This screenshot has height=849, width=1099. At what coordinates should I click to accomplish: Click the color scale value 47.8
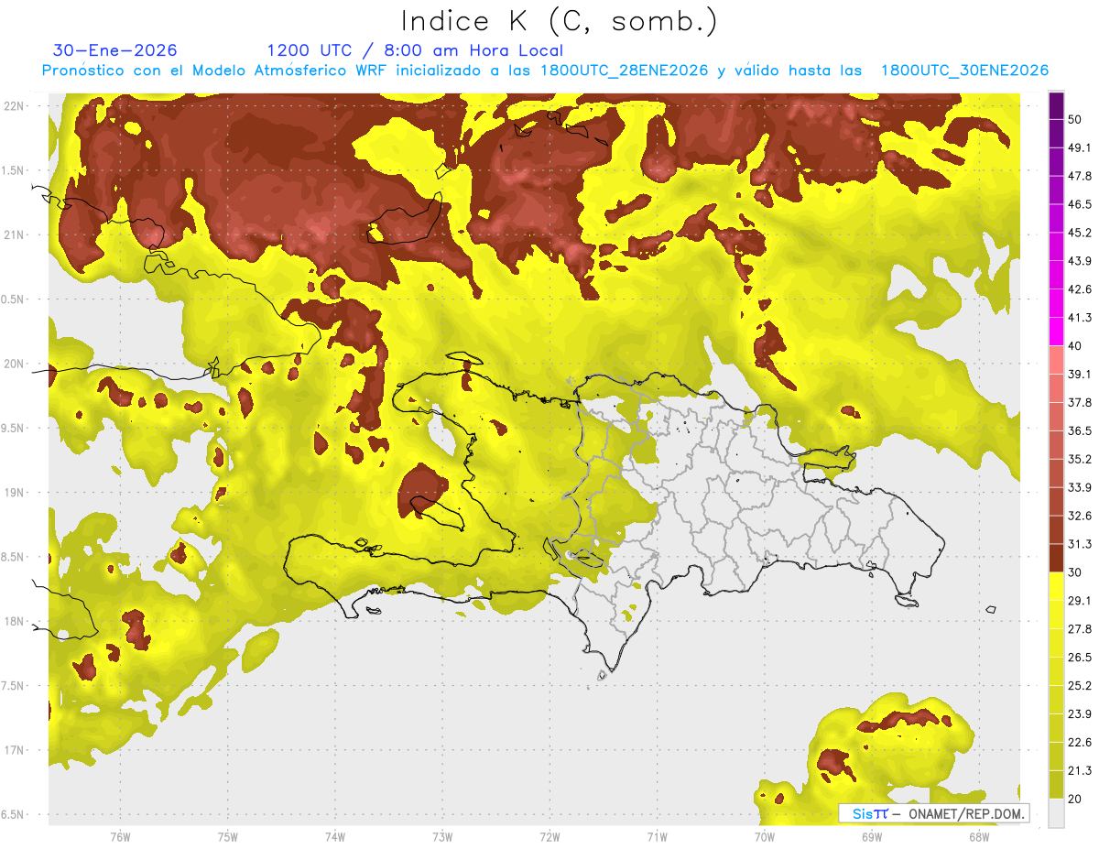click(1080, 176)
